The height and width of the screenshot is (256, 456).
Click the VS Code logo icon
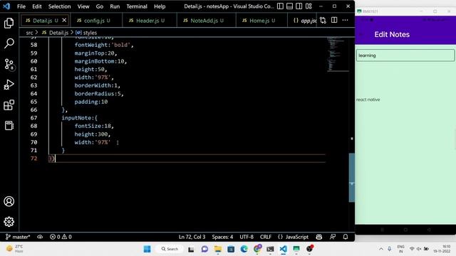click(6, 6)
